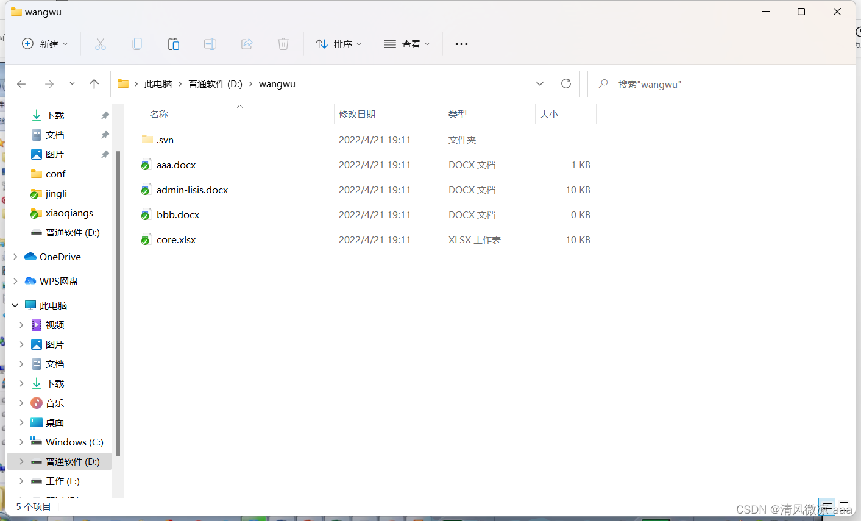Unpin 文档 via its pin icon
The height and width of the screenshot is (521, 861).
[105, 135]
